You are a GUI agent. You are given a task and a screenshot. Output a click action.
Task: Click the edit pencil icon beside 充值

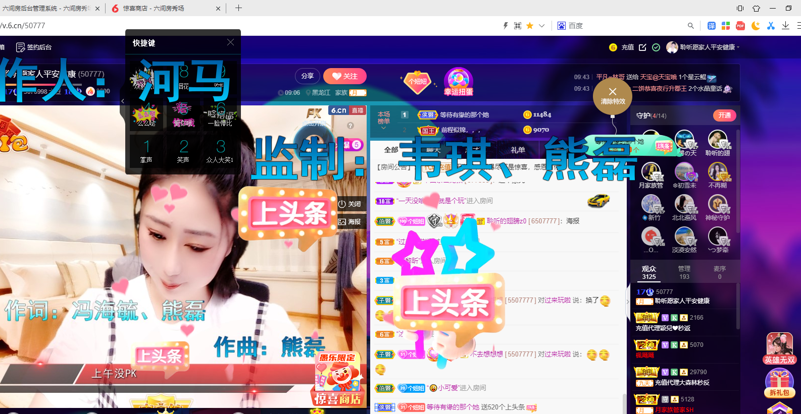pyautogui.click(x=642, y=47)
